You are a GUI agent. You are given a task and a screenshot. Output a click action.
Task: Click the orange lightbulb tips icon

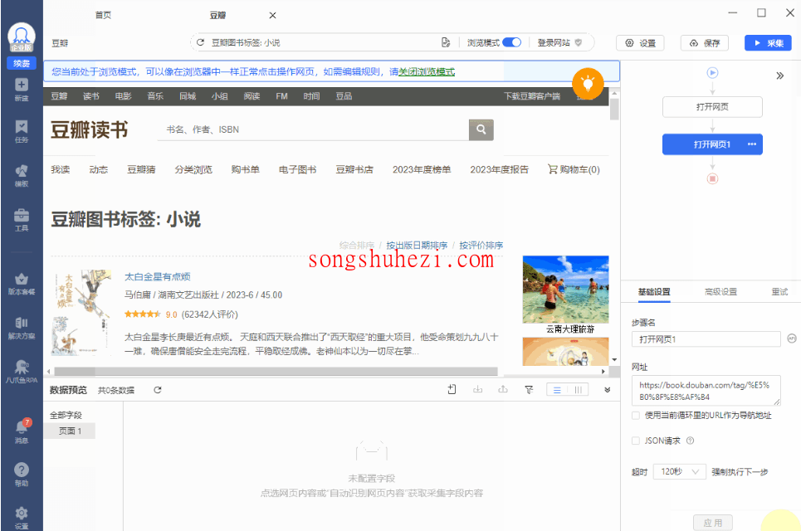(x=588, y=83)
